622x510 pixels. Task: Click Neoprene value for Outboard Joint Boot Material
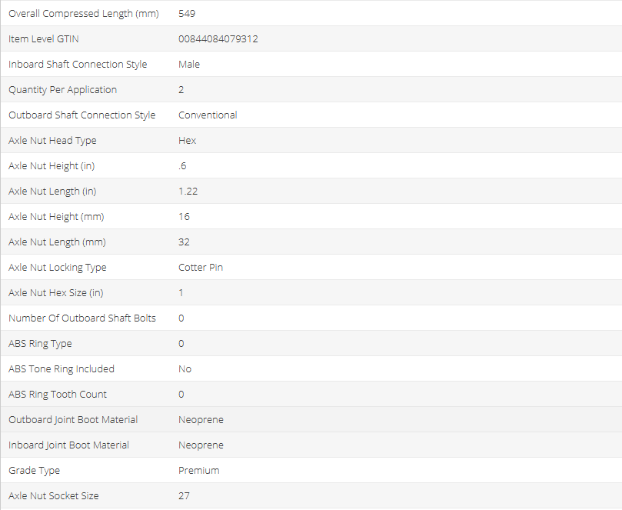(x=201, y=420)
